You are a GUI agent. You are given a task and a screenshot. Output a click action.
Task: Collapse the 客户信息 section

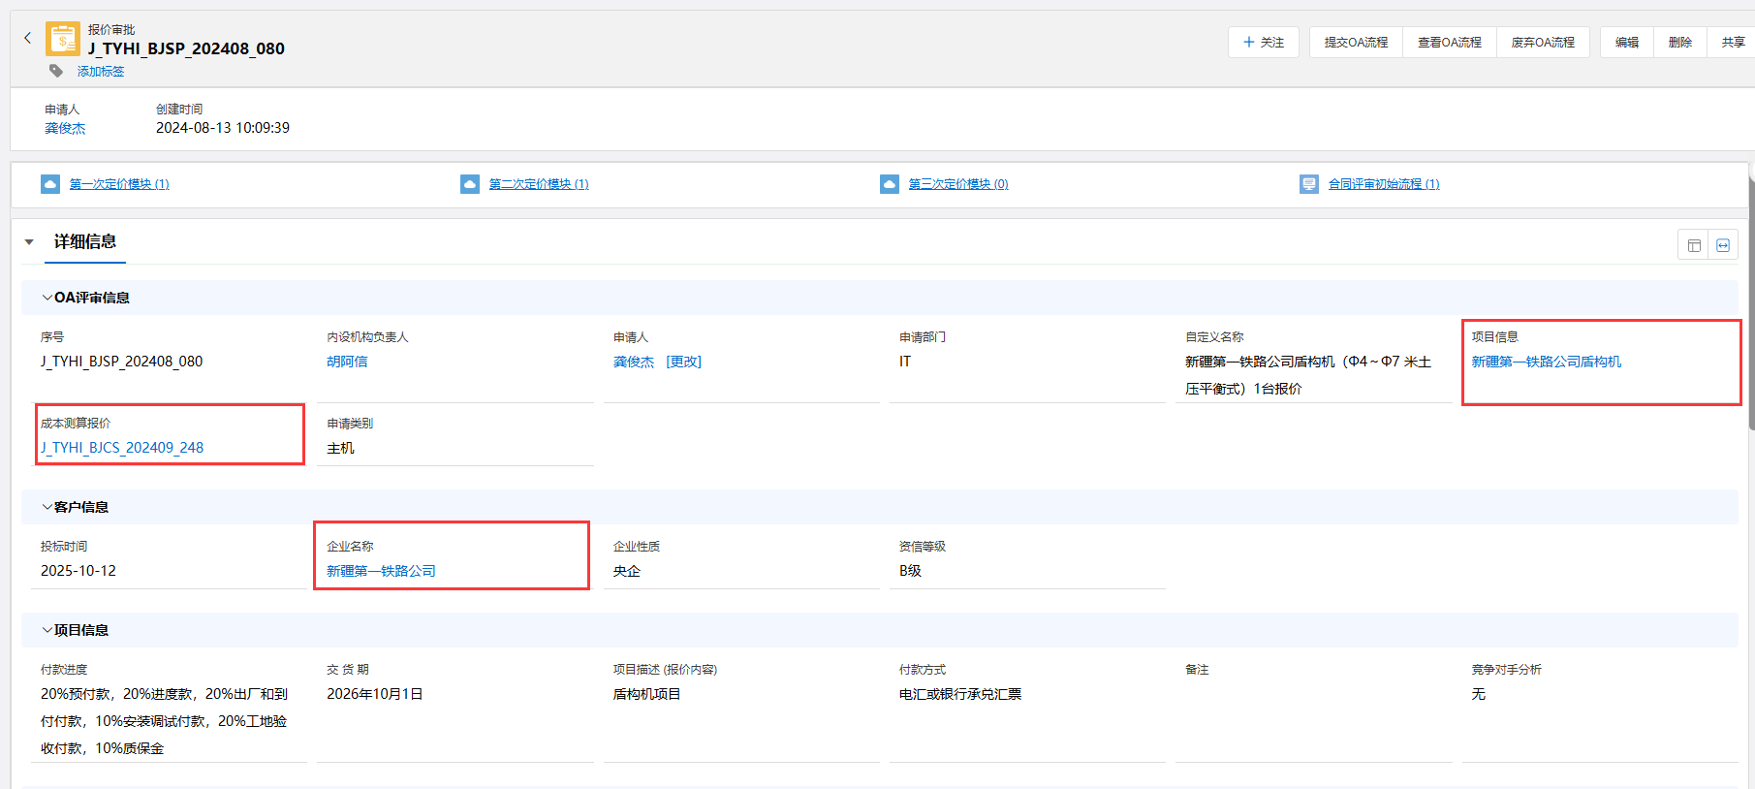click(47, 507)
